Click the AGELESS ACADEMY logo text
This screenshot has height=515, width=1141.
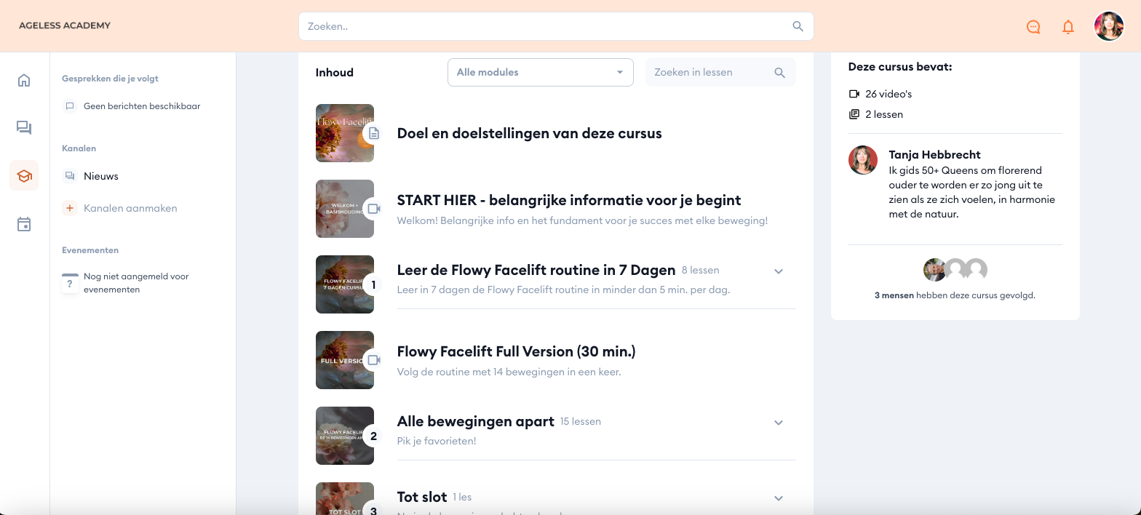(65, 25)
